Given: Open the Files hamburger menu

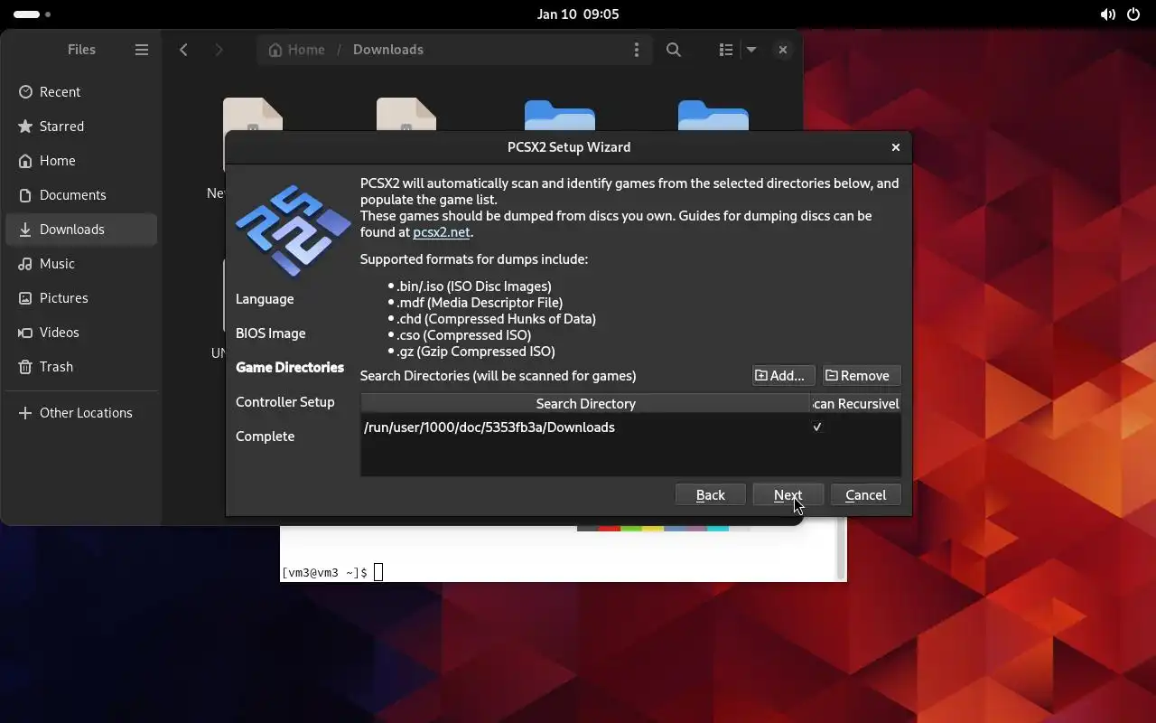Looking at the screenshot, I should (142, 50).
